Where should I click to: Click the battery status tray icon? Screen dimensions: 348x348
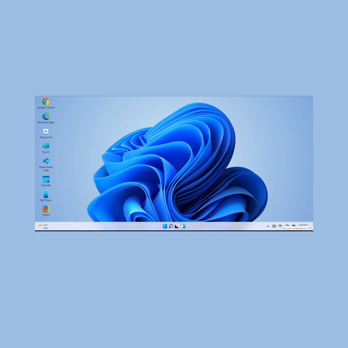tap(294, 225)
